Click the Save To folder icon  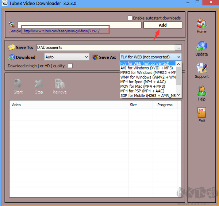(x=11, y=47)
